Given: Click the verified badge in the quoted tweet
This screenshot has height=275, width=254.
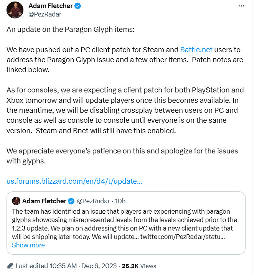Looking at the screenshot, I should click(71, 201).
